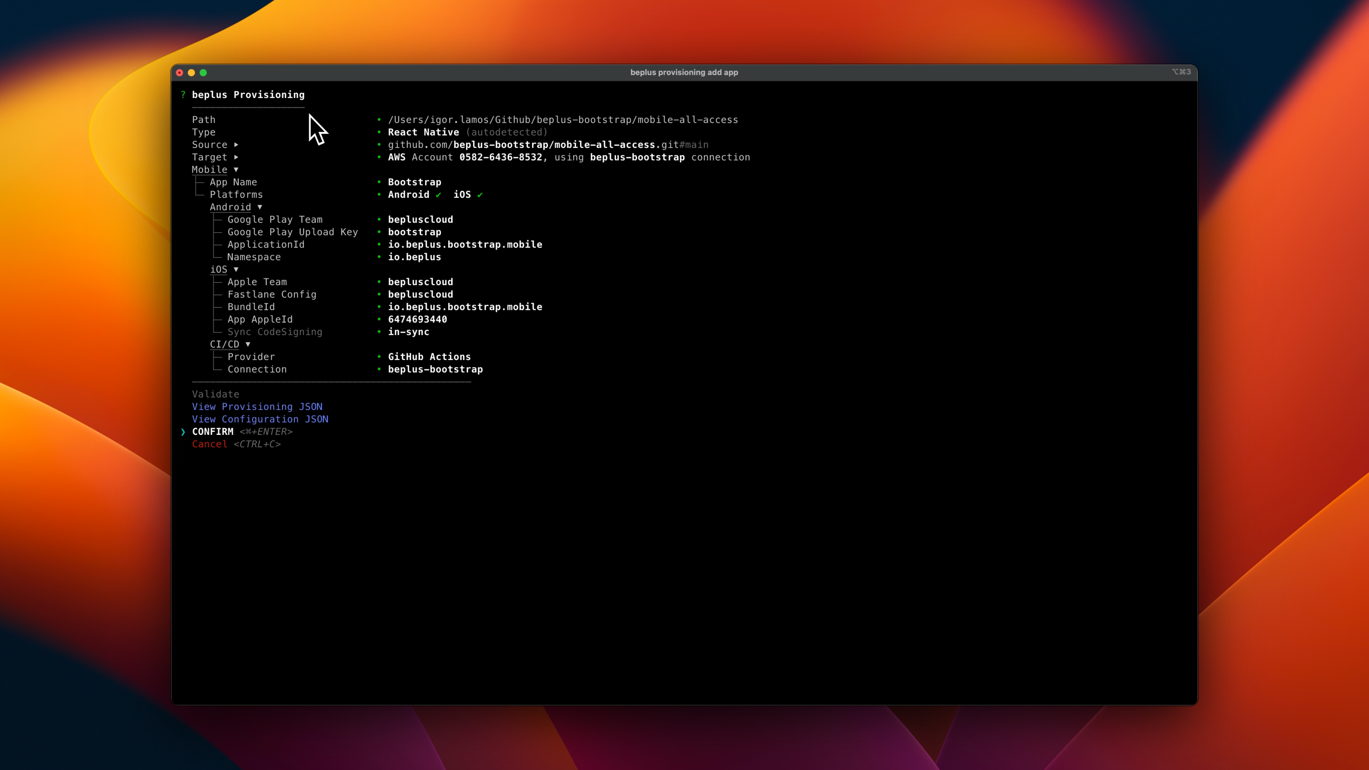Click the beplus-bootstrap connection value under CI/CD
Image resolution: width=1369 pixels, height=770 pixels.
[435, 369]
